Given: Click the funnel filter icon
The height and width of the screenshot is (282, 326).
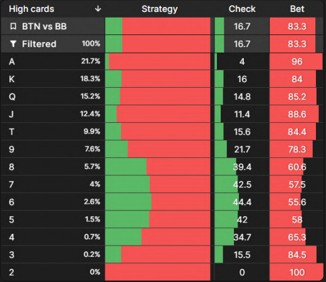Looking at the screenshot, I should pyautogui.click(x=13, y=44).
